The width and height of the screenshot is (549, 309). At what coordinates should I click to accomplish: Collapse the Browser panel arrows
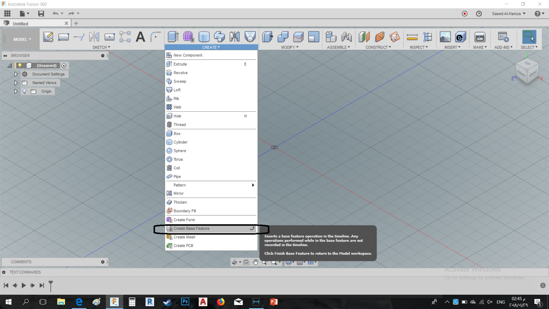point(5,56)
